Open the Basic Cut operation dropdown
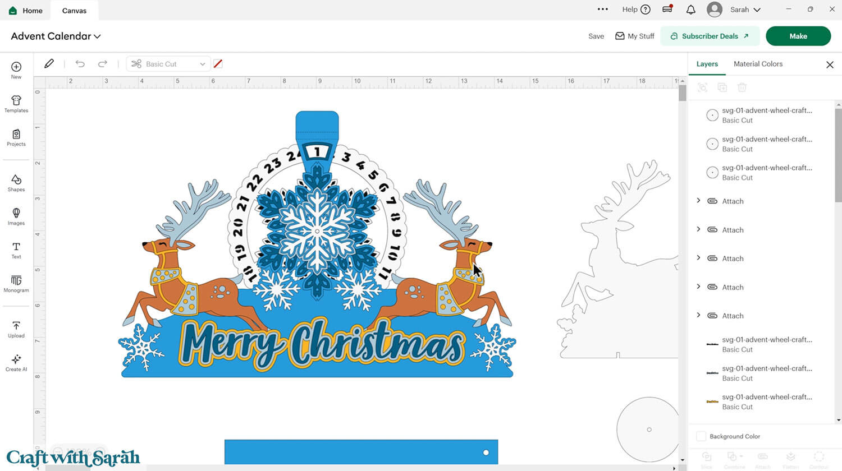 pyautogui.click(x=167, y=63)
